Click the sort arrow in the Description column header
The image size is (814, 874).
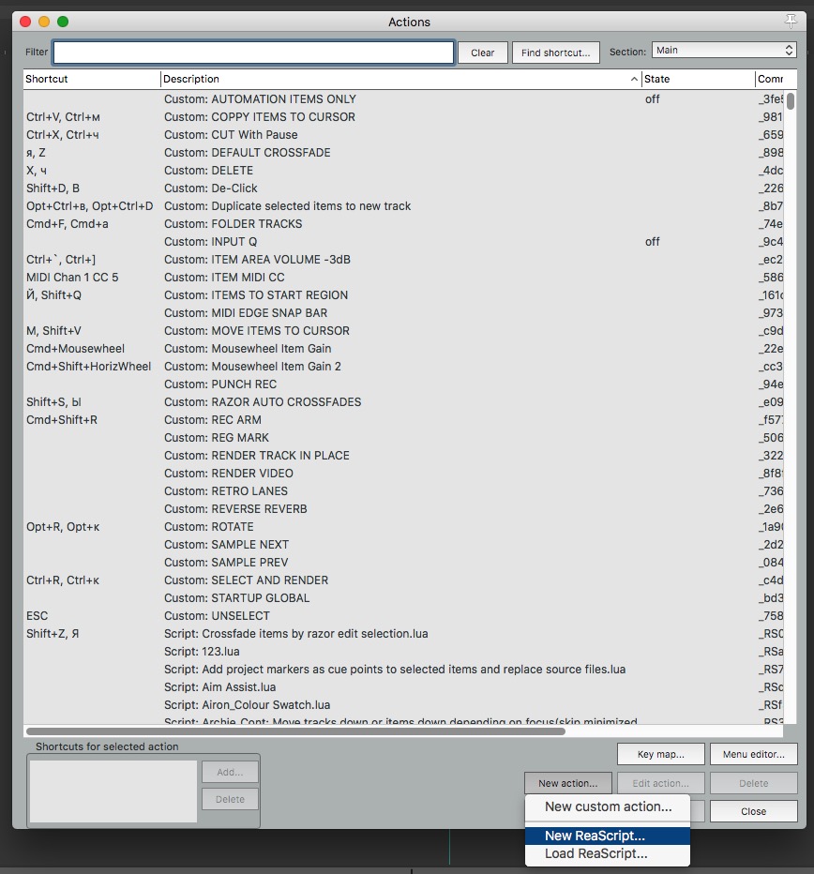tap(634, 79)
